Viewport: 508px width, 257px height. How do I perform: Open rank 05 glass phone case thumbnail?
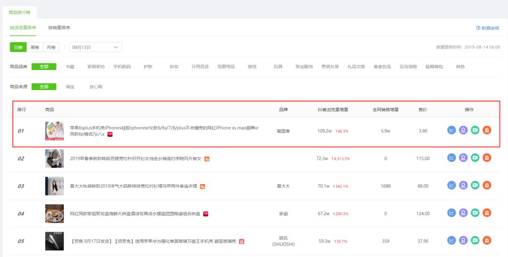(55, 241)
